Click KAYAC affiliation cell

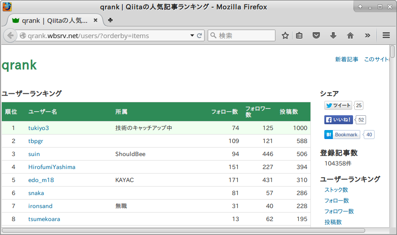click(x=125, y=180)
